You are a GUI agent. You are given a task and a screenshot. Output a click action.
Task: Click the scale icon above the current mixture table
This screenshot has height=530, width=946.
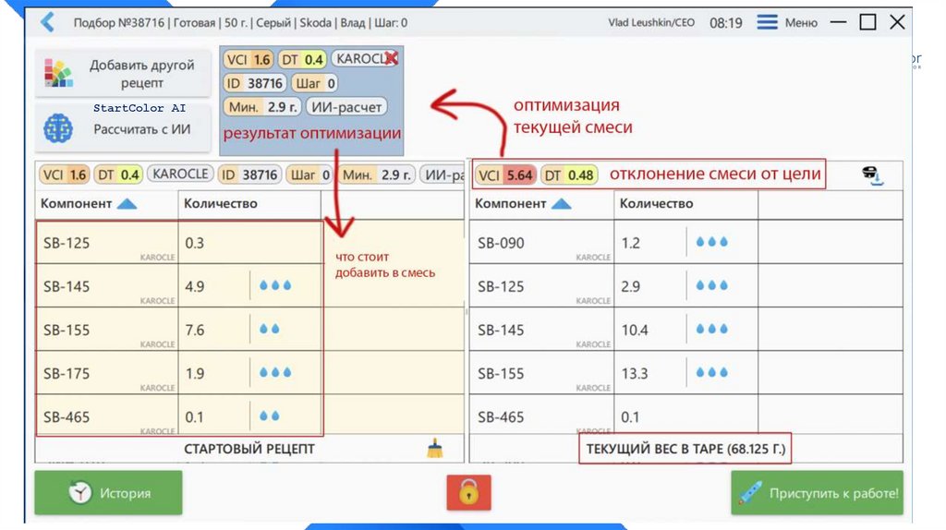click(x=871, y=175)
